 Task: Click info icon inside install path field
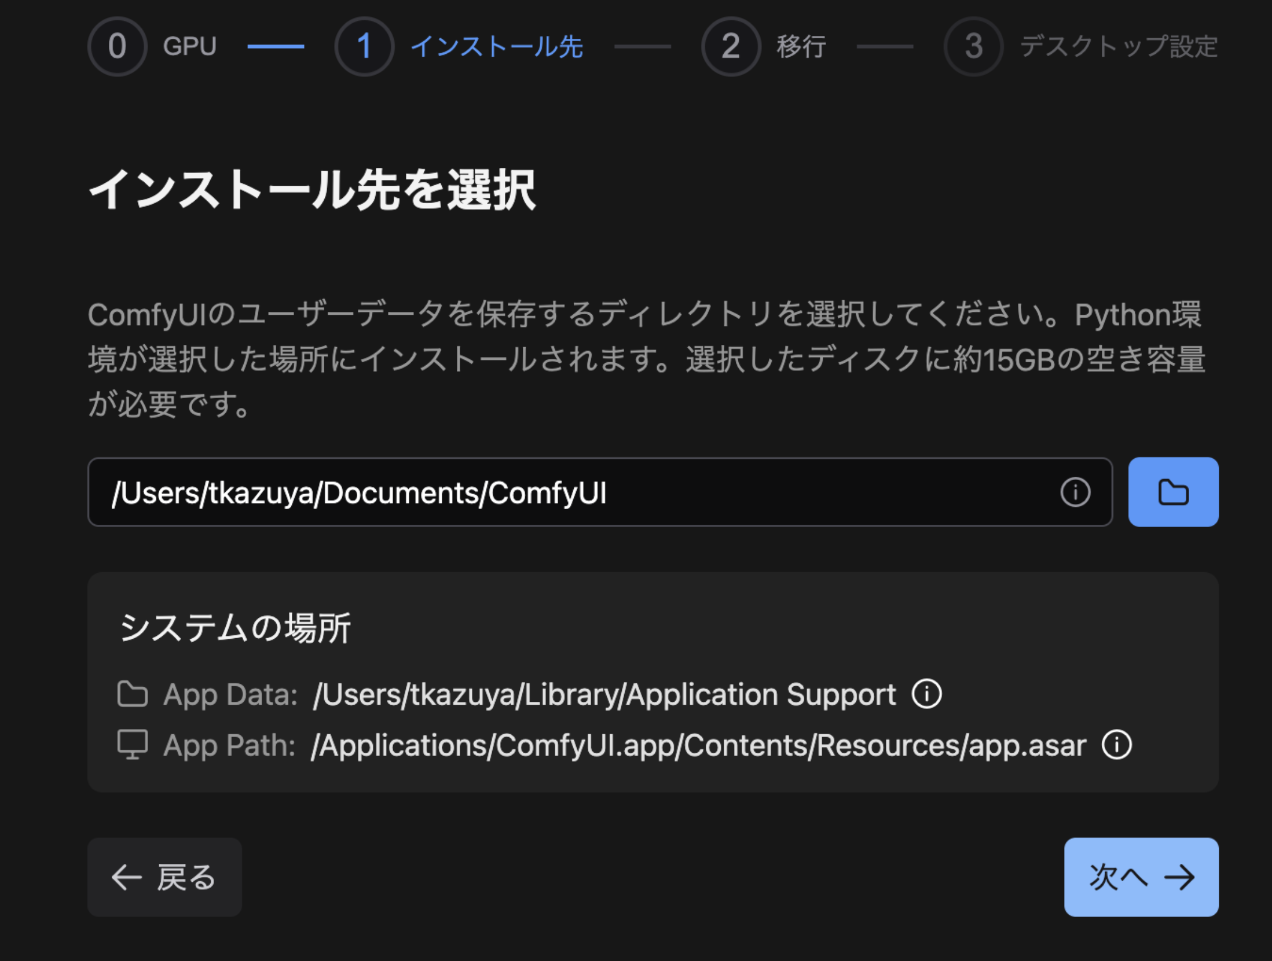pyautogui.click(x=1075, y=492)
